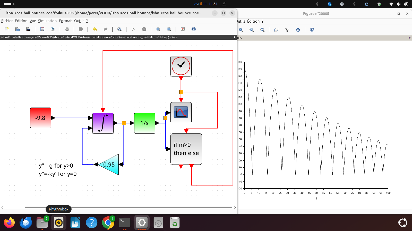Open the Xcos demonstrations icon
Viewport: 412px width, 231px height.
(x=183, y=29)
